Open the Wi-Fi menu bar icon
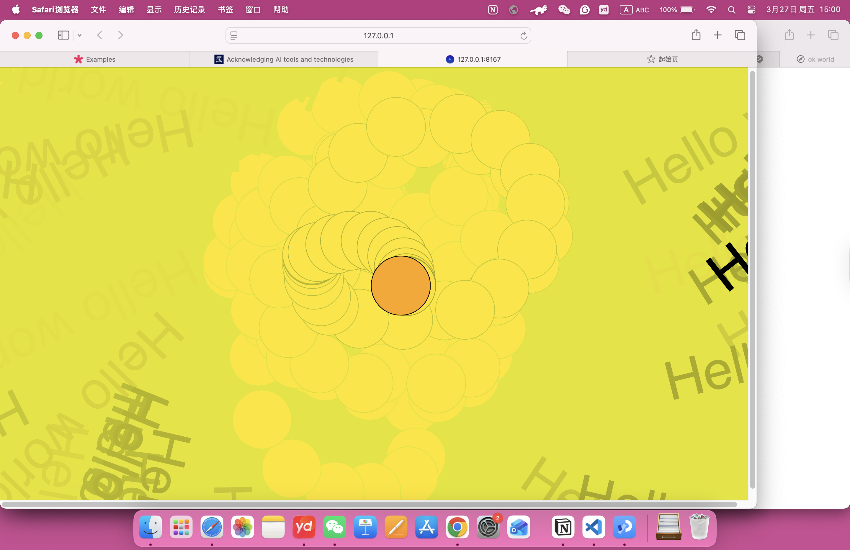The image size is (850, 550). pos(711,10)
